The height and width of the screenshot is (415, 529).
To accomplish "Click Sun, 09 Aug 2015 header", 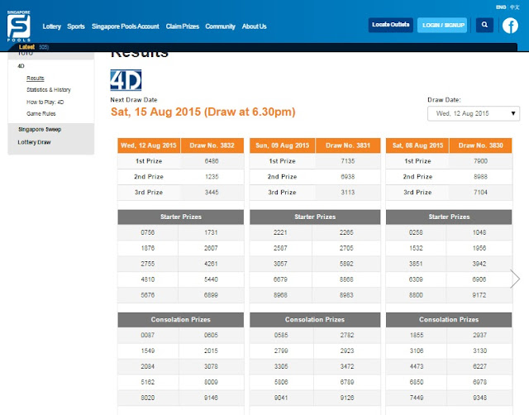I will pyautogui.click(x=283, y=145).
